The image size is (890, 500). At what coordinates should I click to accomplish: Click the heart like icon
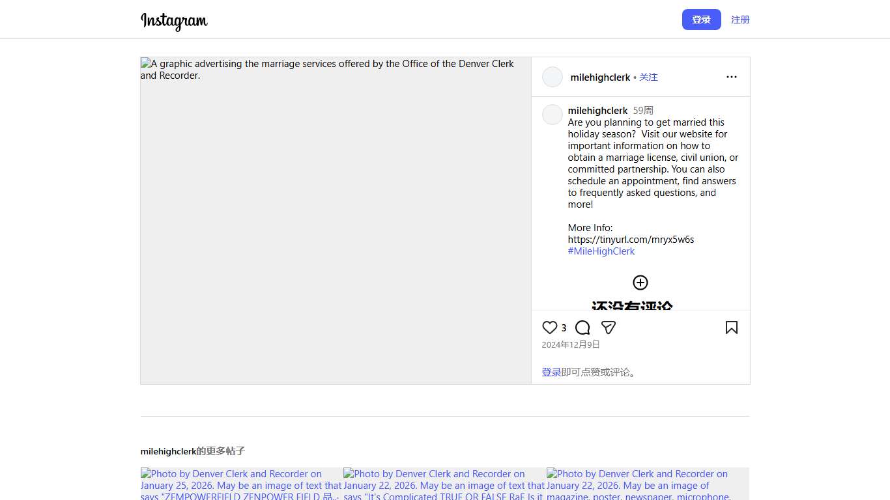point(550,327)
